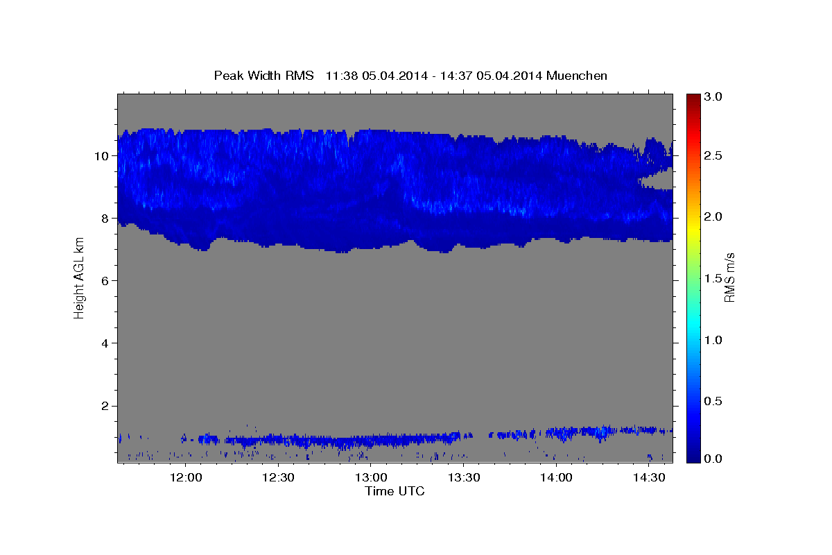This screenshot has height=555, width=832.
Task: Click the 14:30 time tick label
Action: [x=648, y=477]
